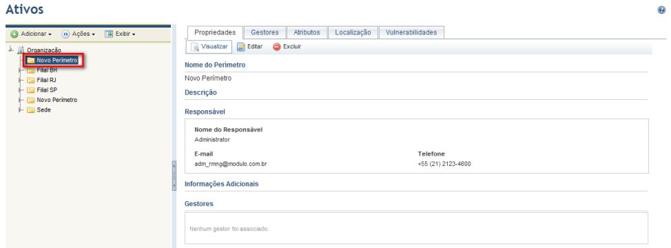671x248 pixels.
Task: Click the panel splitter collapse handle
Action: click(x=174, y=175)
